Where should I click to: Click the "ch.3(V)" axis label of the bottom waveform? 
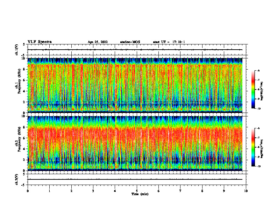coord(16,179)
